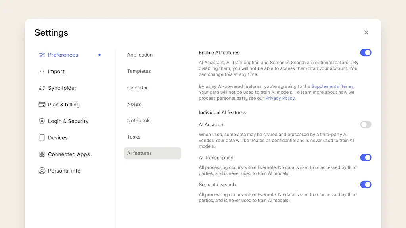This screenshot has height=228, width=406.
Task: View the Privacy Policy
Action: (280, 98)
